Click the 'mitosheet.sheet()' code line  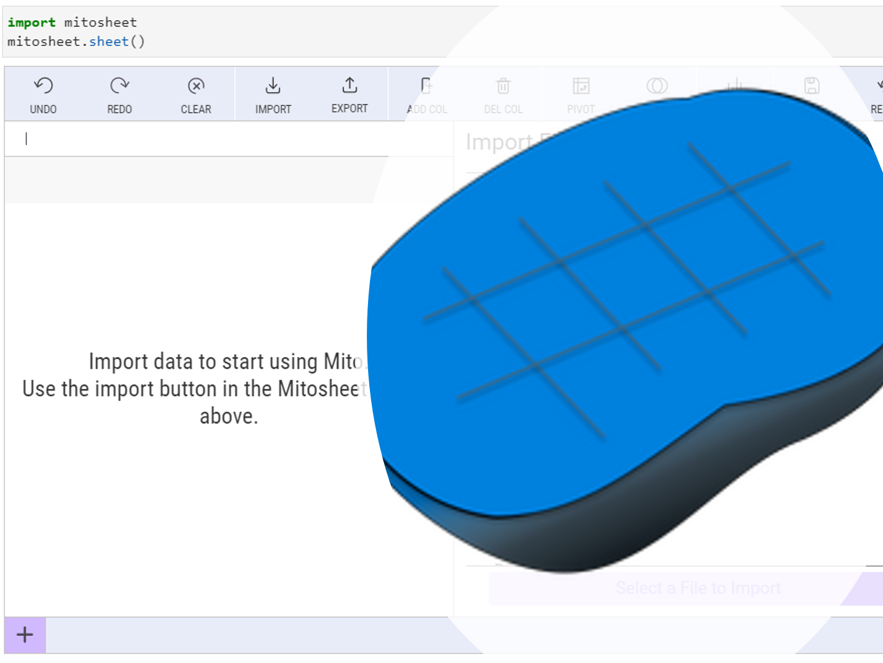coord(76,42)
